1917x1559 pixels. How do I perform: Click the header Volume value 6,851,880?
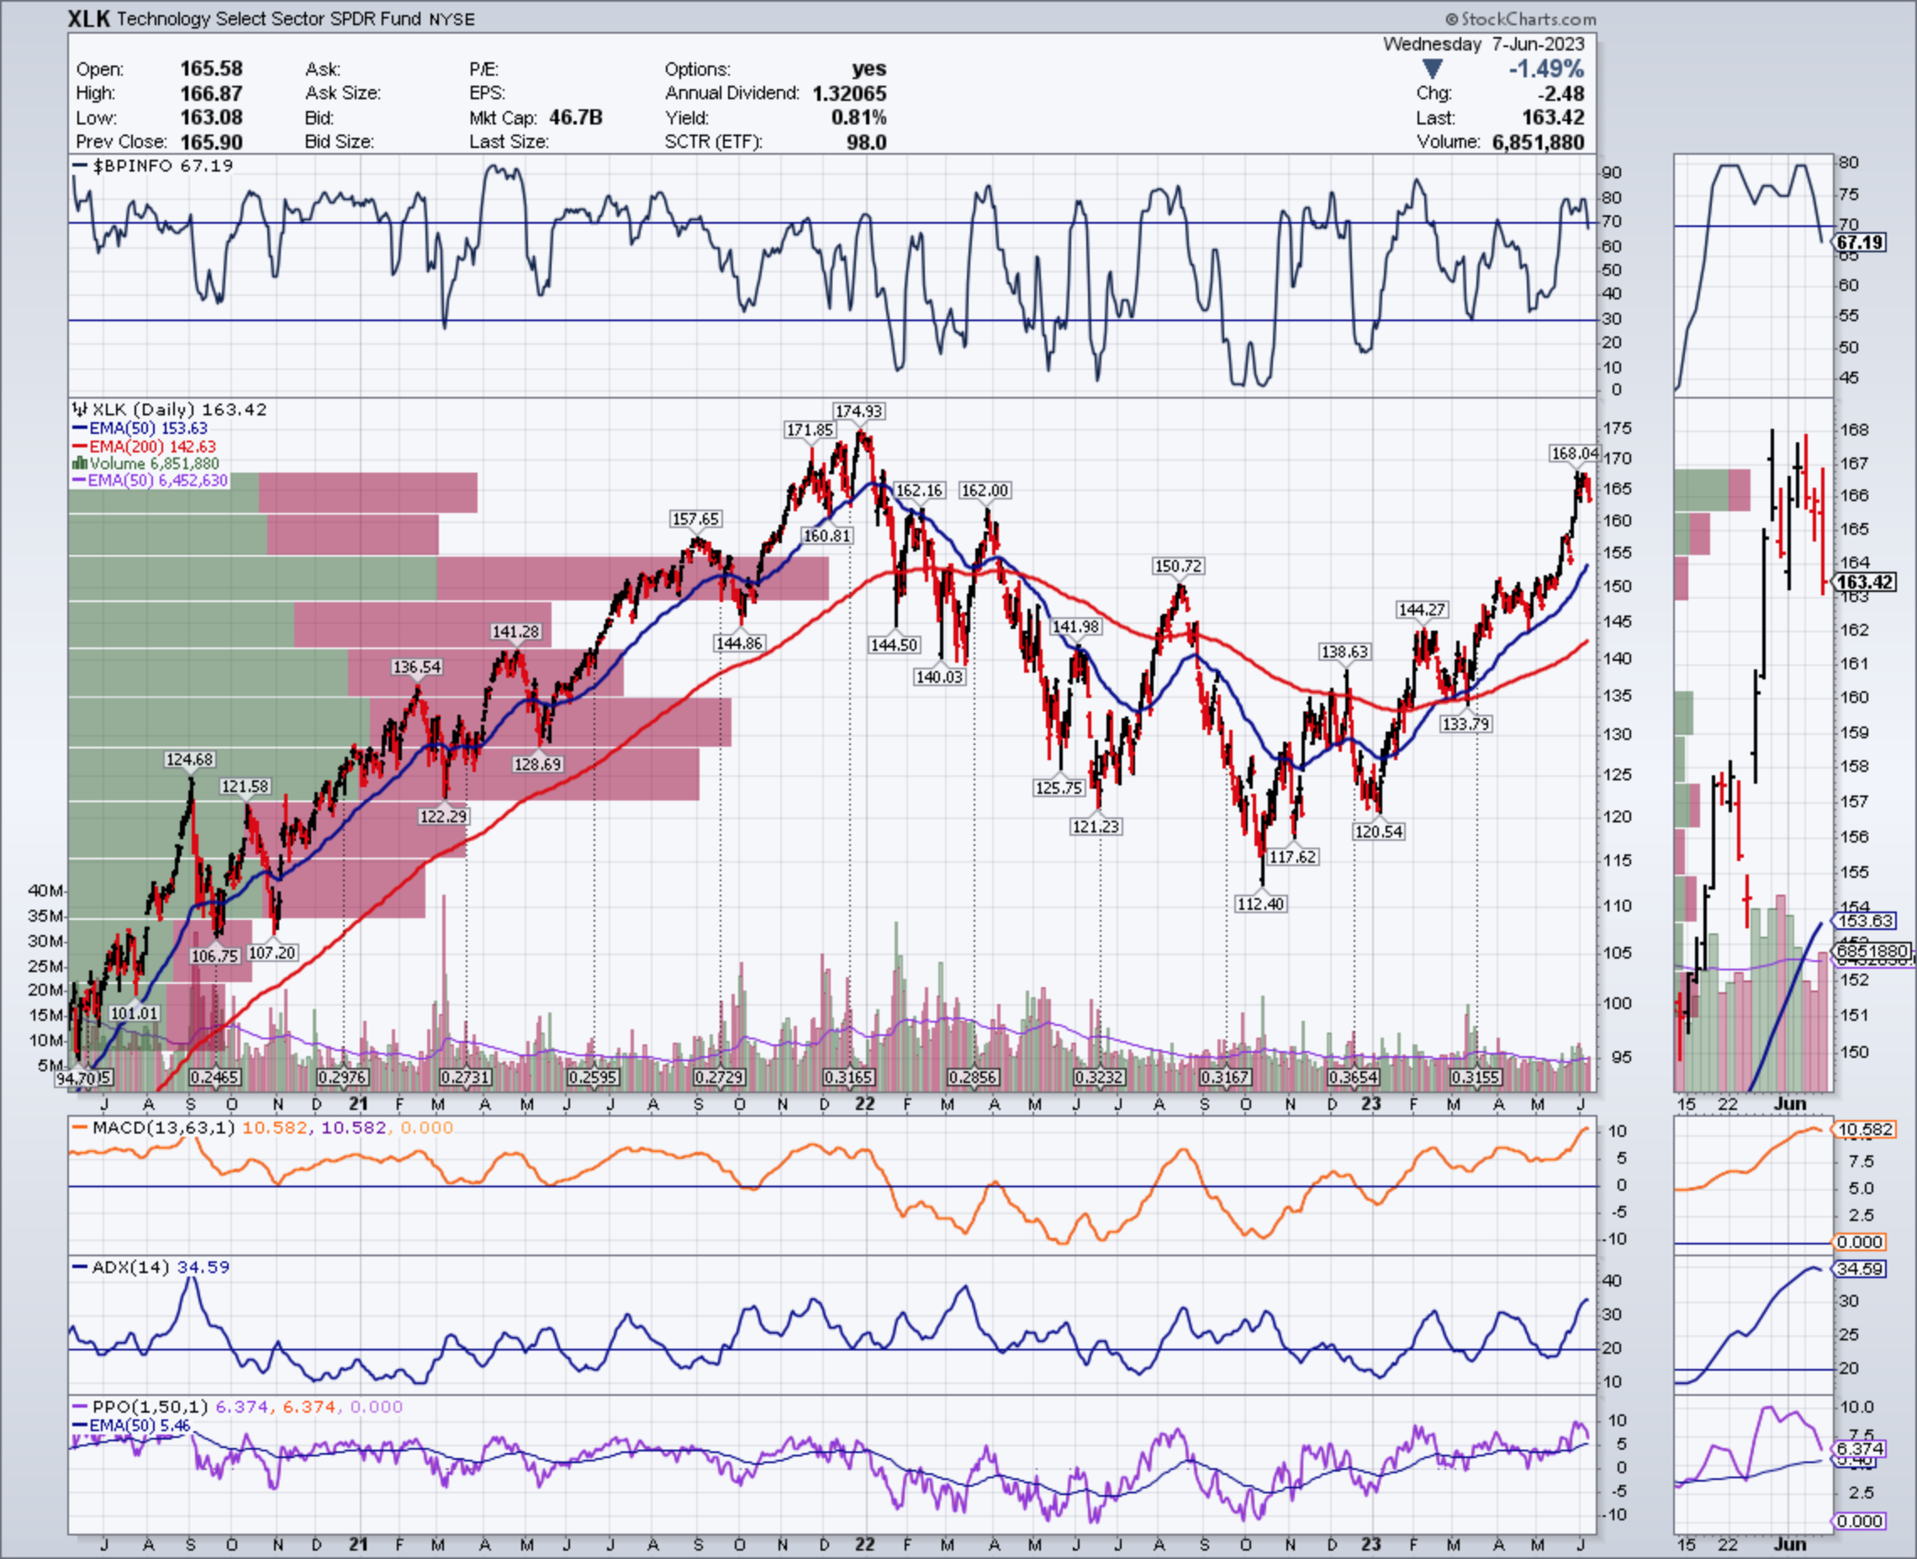pyautogui.click(x=1538, y=142)
